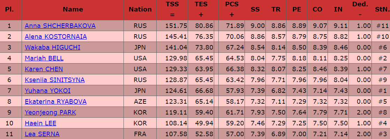
Task: Select the Ded. column header
Action: click(x=360, y=9)
